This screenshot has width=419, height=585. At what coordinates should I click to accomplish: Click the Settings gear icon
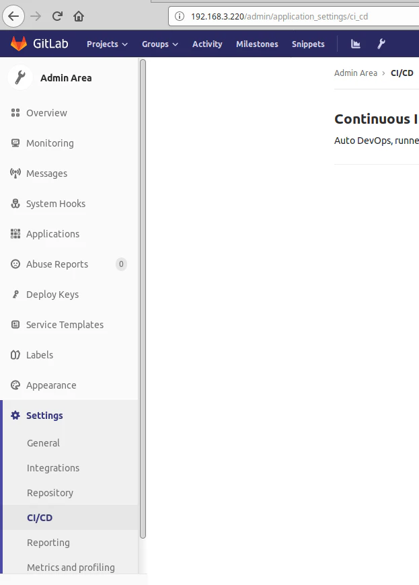click(15, 415)
